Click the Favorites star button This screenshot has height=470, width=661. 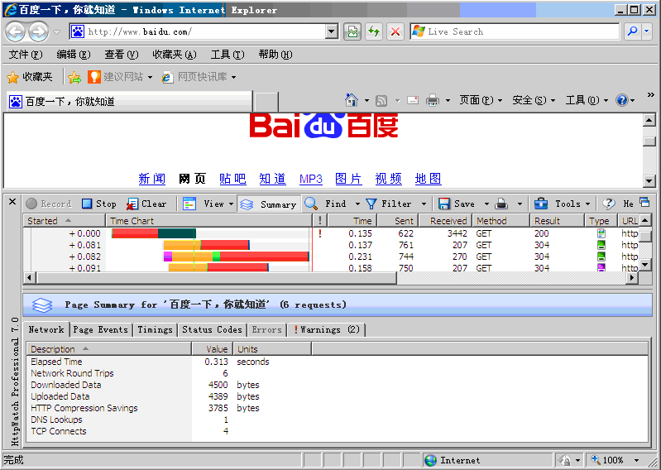point(30,77)
